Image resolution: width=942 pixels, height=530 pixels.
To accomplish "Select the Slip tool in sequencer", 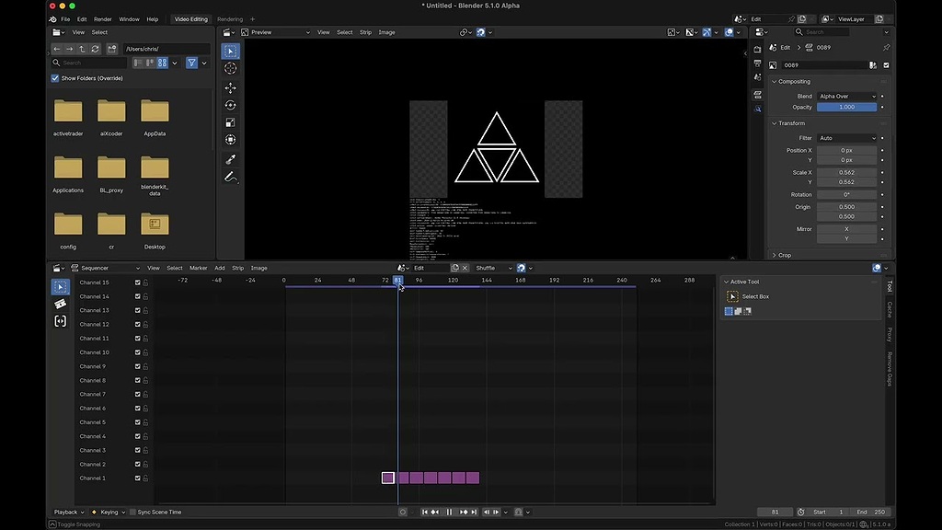I will point(60,321).
